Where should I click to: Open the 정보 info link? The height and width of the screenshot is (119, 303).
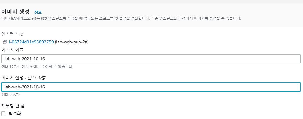38,12
